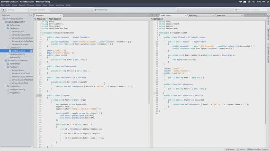The image size is (270, 151).
Task: Show the Errors pad in status bar
Action: (x=230, y=149)
